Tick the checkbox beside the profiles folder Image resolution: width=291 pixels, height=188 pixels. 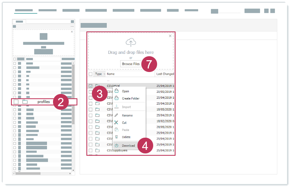tap(16, 102)
